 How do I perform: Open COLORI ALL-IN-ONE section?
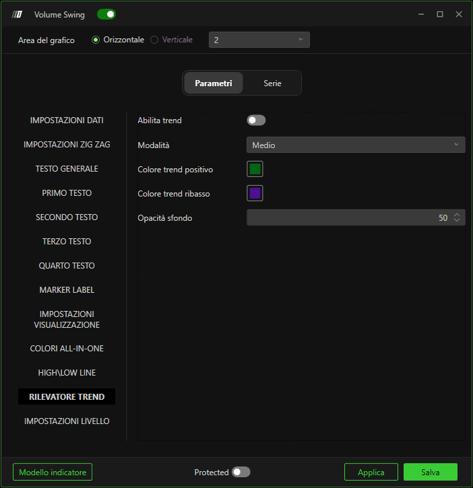tap(67, 349)
